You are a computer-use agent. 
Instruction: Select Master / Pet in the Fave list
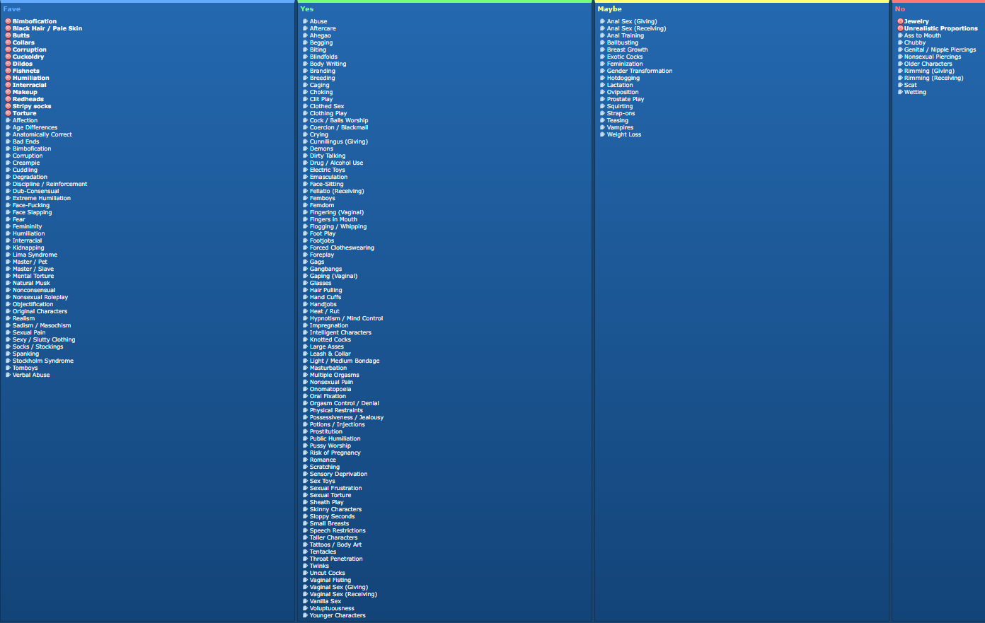(30, 262)
